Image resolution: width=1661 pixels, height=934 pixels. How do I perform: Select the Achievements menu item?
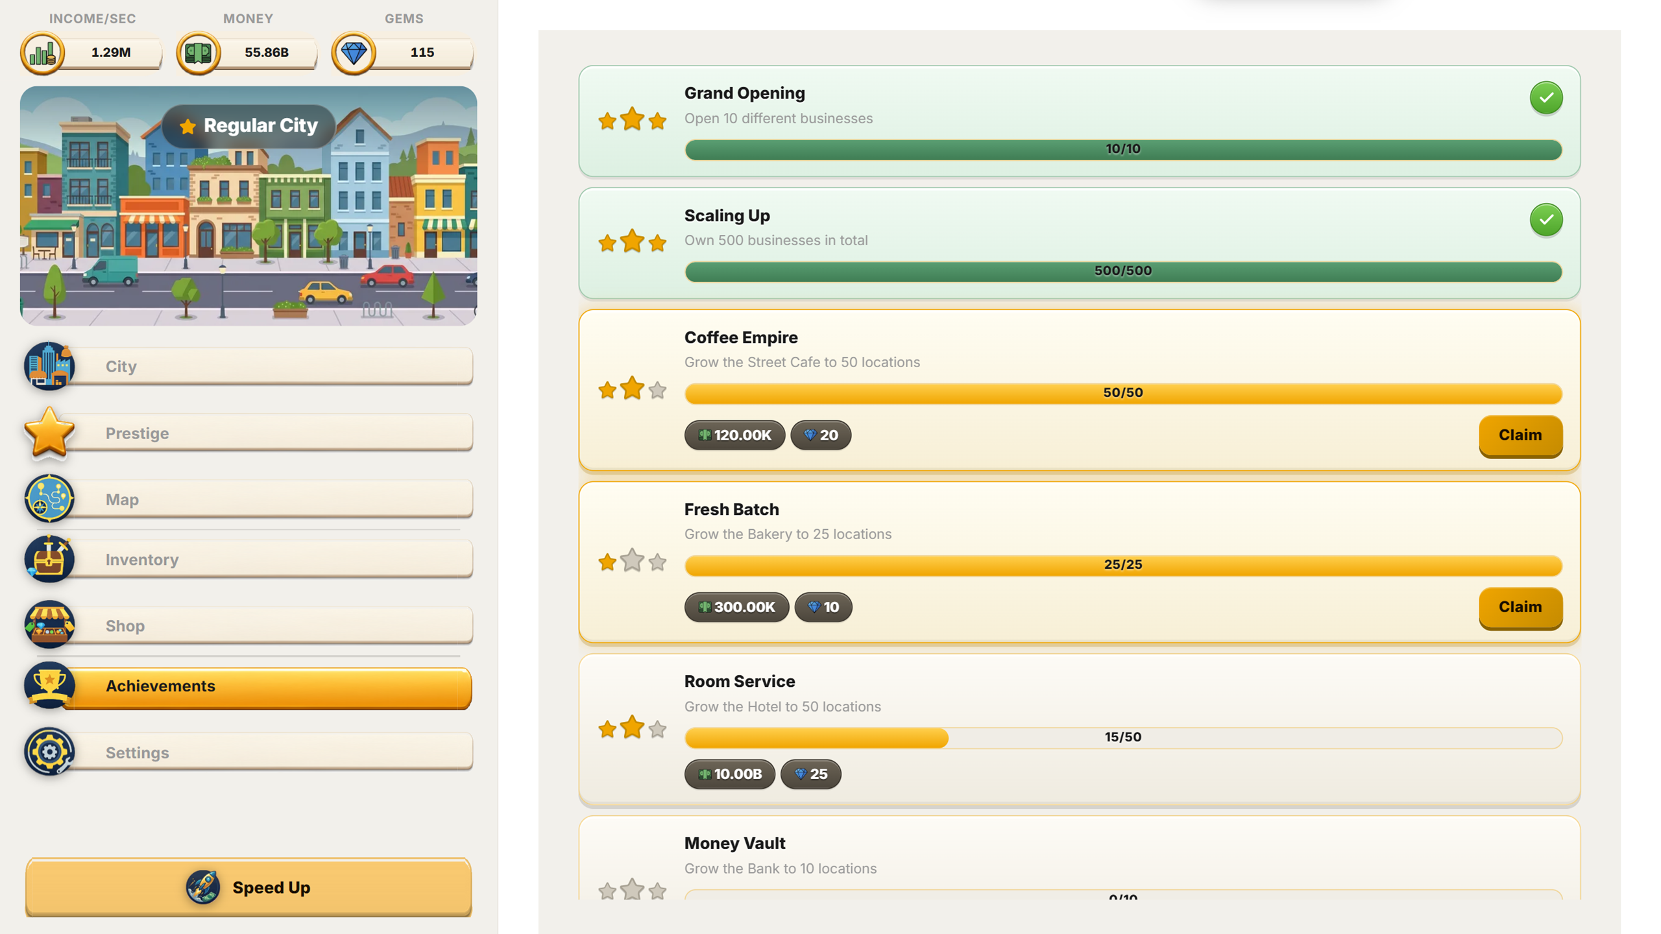pos(249,686)
